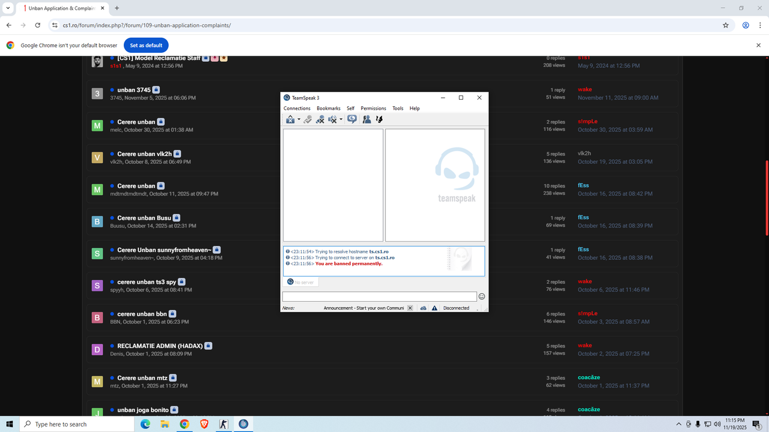Screen dimensions: 769x432
Task: Click the lock icon beside 'unban 3745'
Action: 156,89
